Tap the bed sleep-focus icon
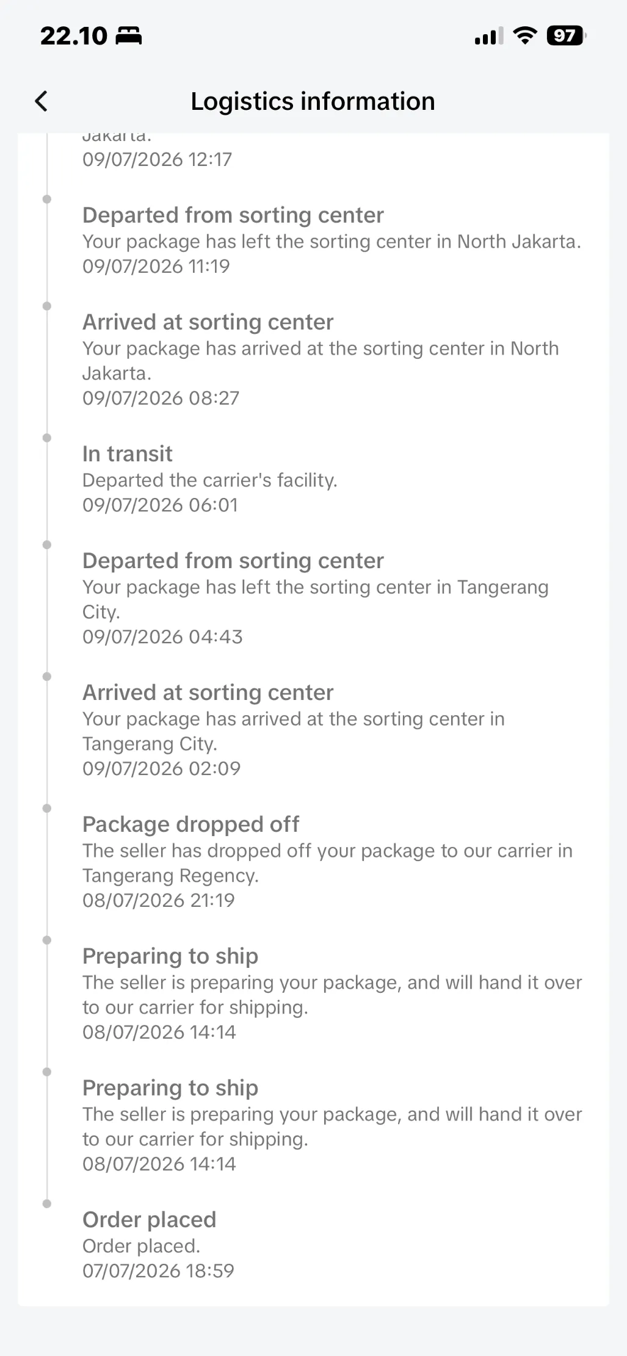 129,36
